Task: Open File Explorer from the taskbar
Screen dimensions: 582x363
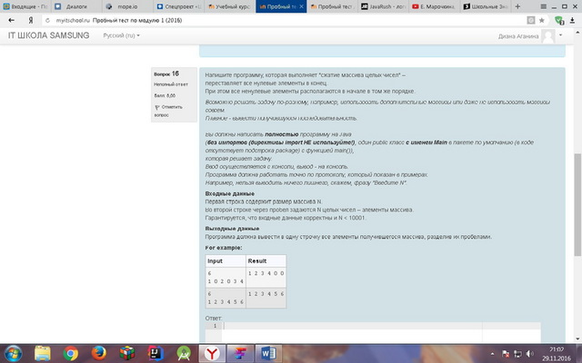Action: click(43, 353)
